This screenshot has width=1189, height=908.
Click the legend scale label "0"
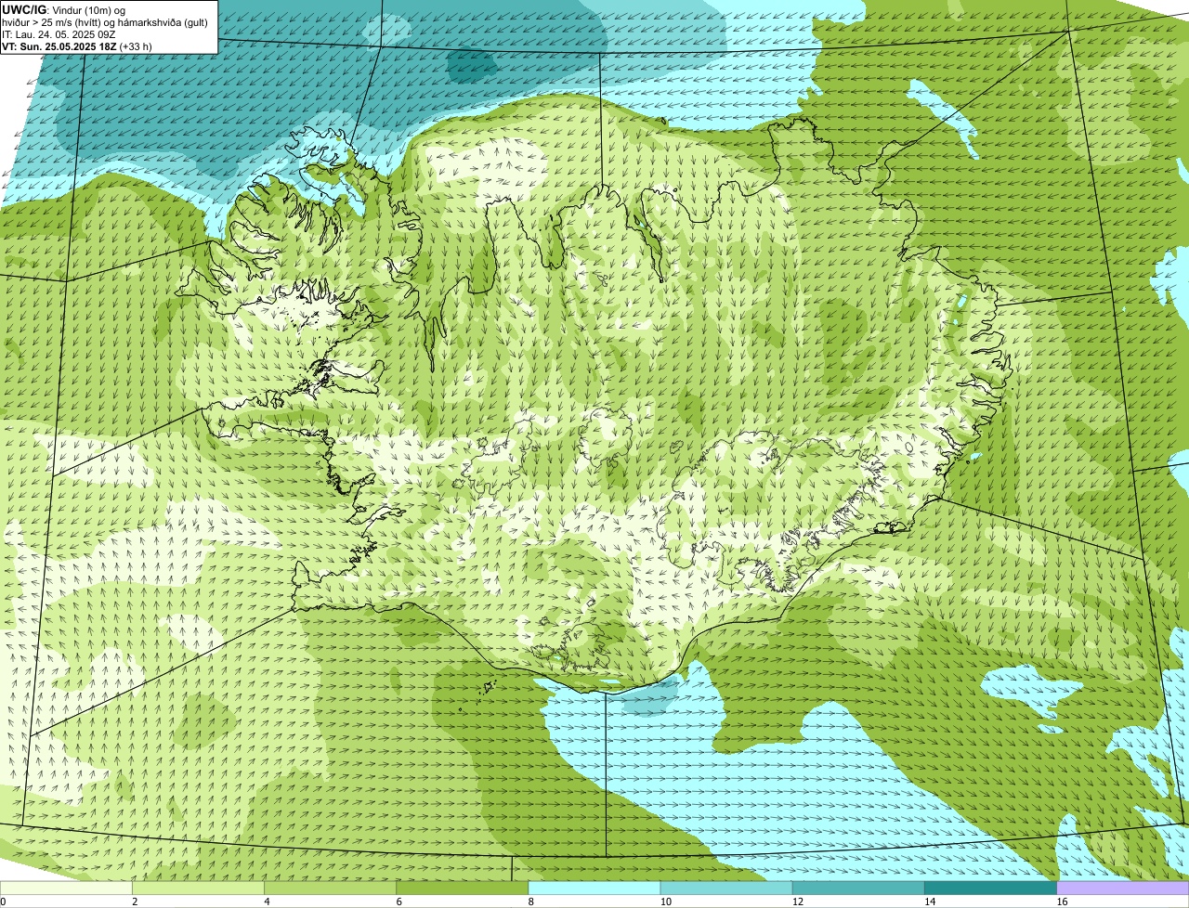click(3, 902)
